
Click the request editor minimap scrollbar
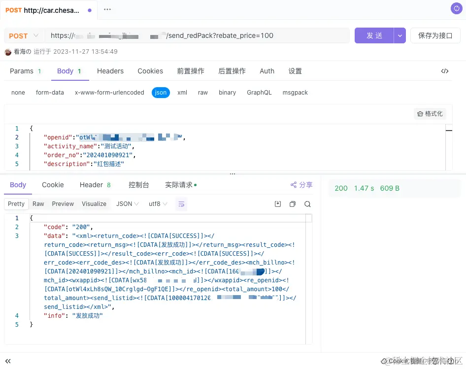(x=449, y=147)
